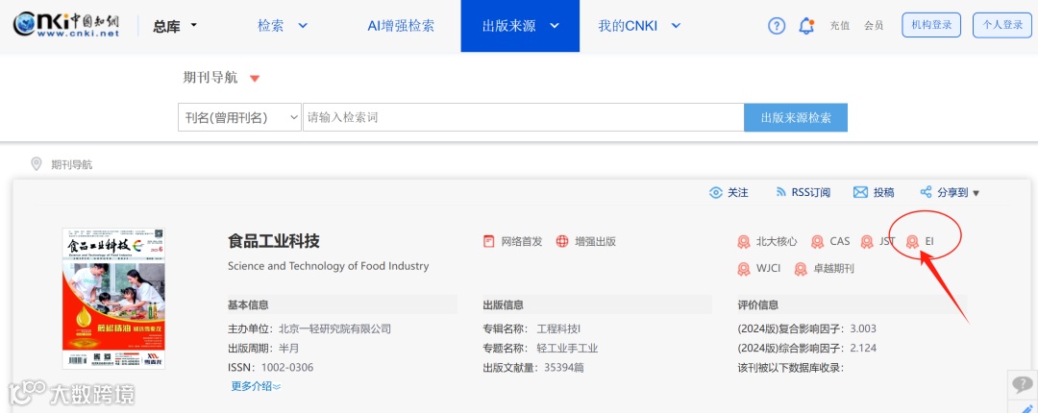This screenshot has width=1038, height=413.
Task: Click the breadcrumb 期刊导航 link
Action: point(72,165)
